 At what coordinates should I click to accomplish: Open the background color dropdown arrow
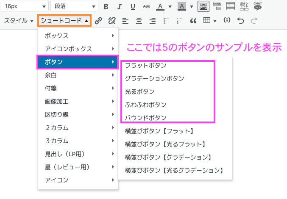click(x=192, y=7)
